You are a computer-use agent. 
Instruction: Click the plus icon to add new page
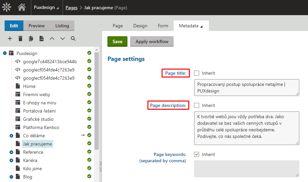[10, 39]
